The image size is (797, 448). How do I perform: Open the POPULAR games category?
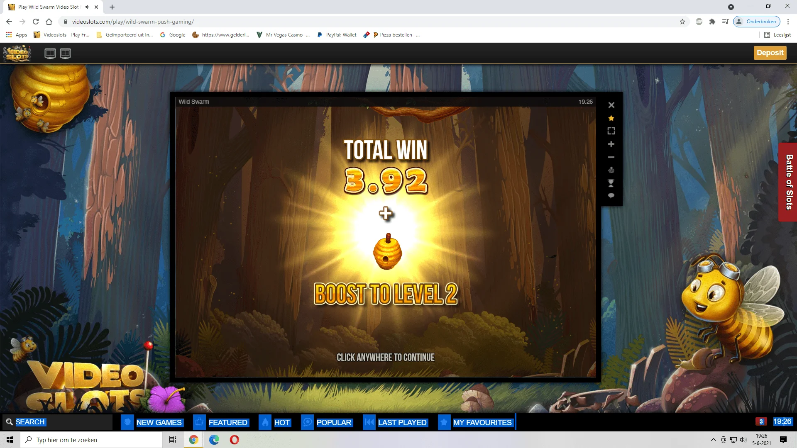(327, 422)
